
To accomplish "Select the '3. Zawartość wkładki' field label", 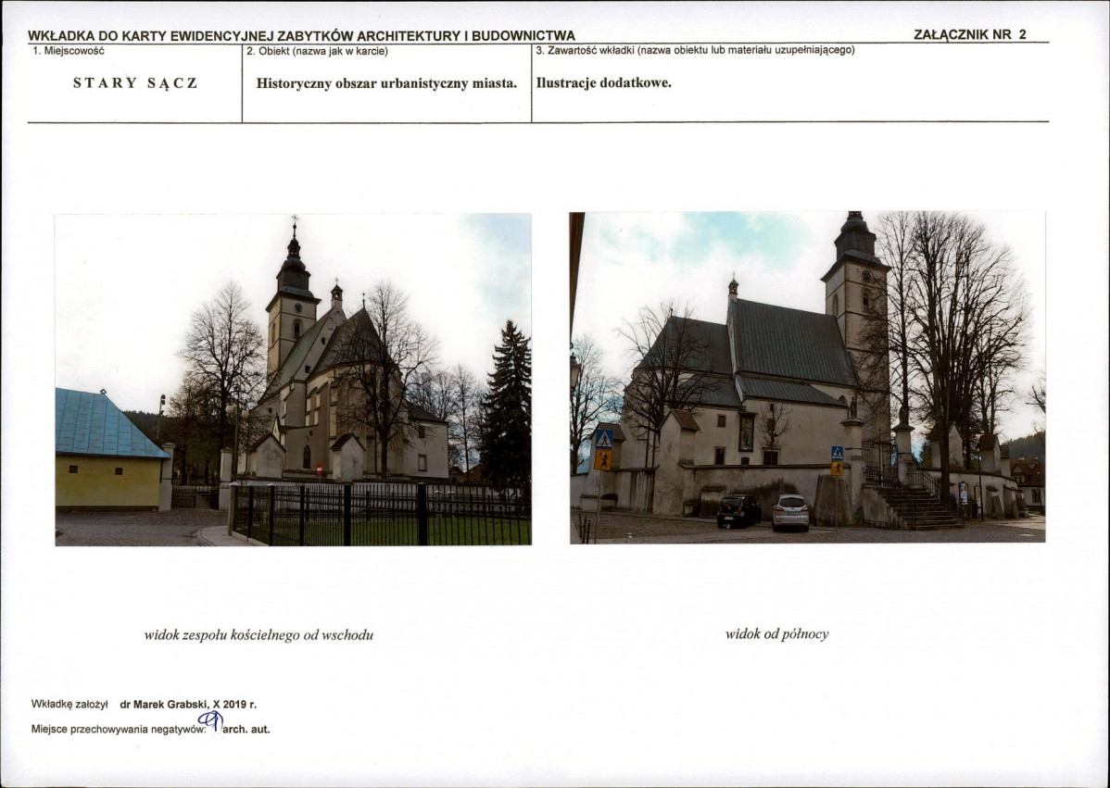I will pyautogui.click(x=695, y=50).
